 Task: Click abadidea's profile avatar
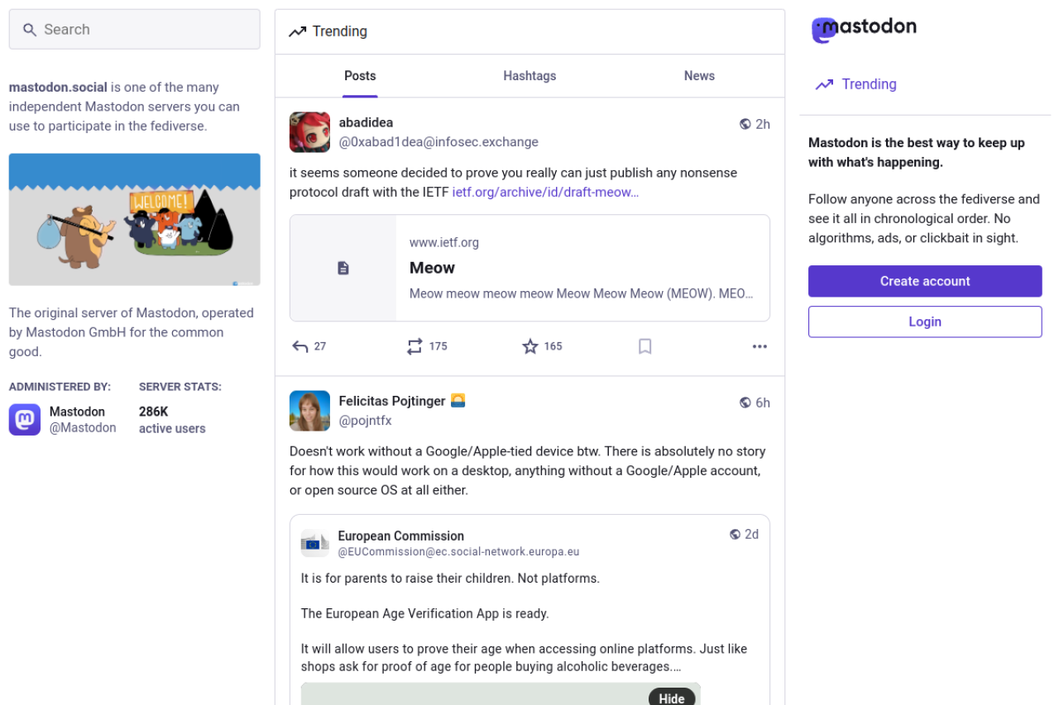[x=309, y=132]
